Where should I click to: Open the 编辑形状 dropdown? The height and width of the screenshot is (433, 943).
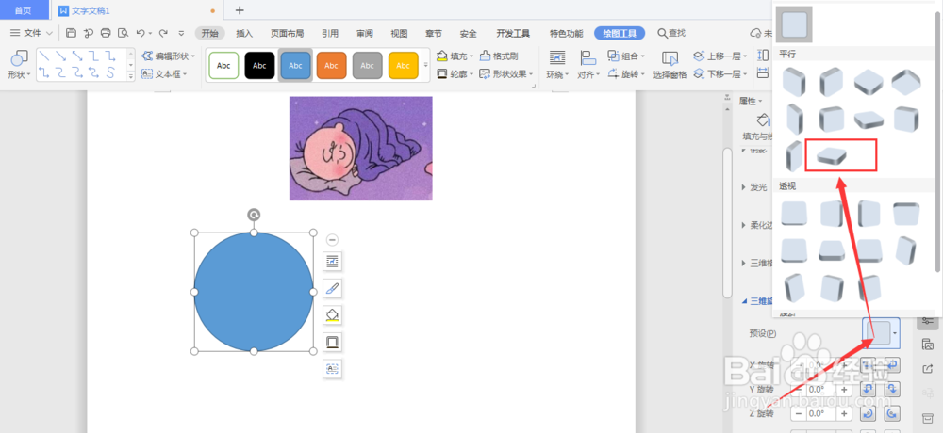click(x=169, y=56)
